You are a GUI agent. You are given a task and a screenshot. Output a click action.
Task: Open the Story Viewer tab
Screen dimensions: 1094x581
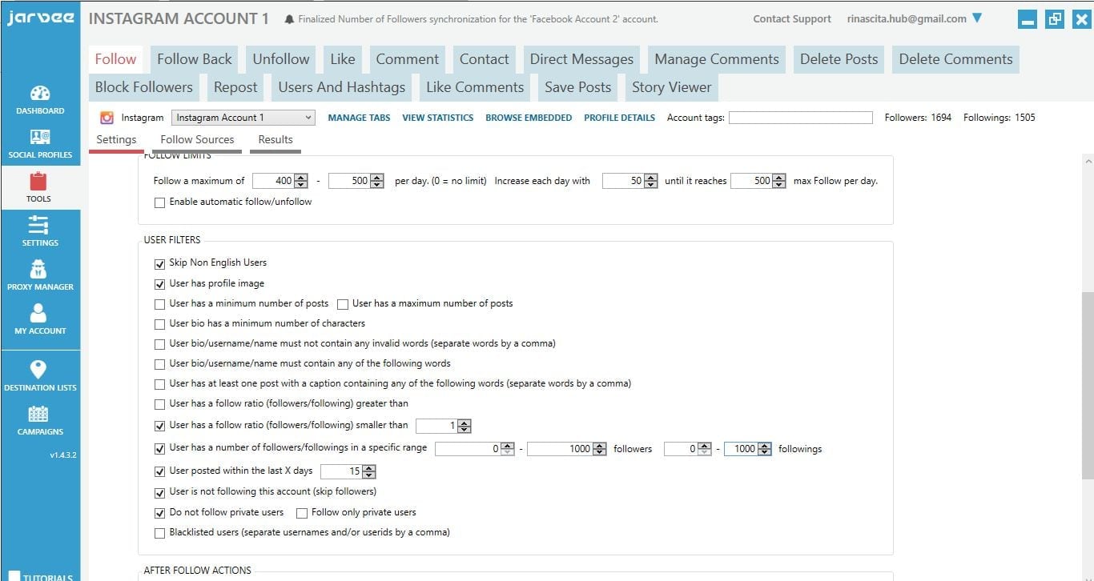tap(671, 87)
